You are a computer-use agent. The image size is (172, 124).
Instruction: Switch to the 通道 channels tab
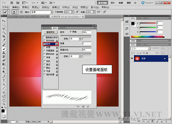tap(139, 45)
